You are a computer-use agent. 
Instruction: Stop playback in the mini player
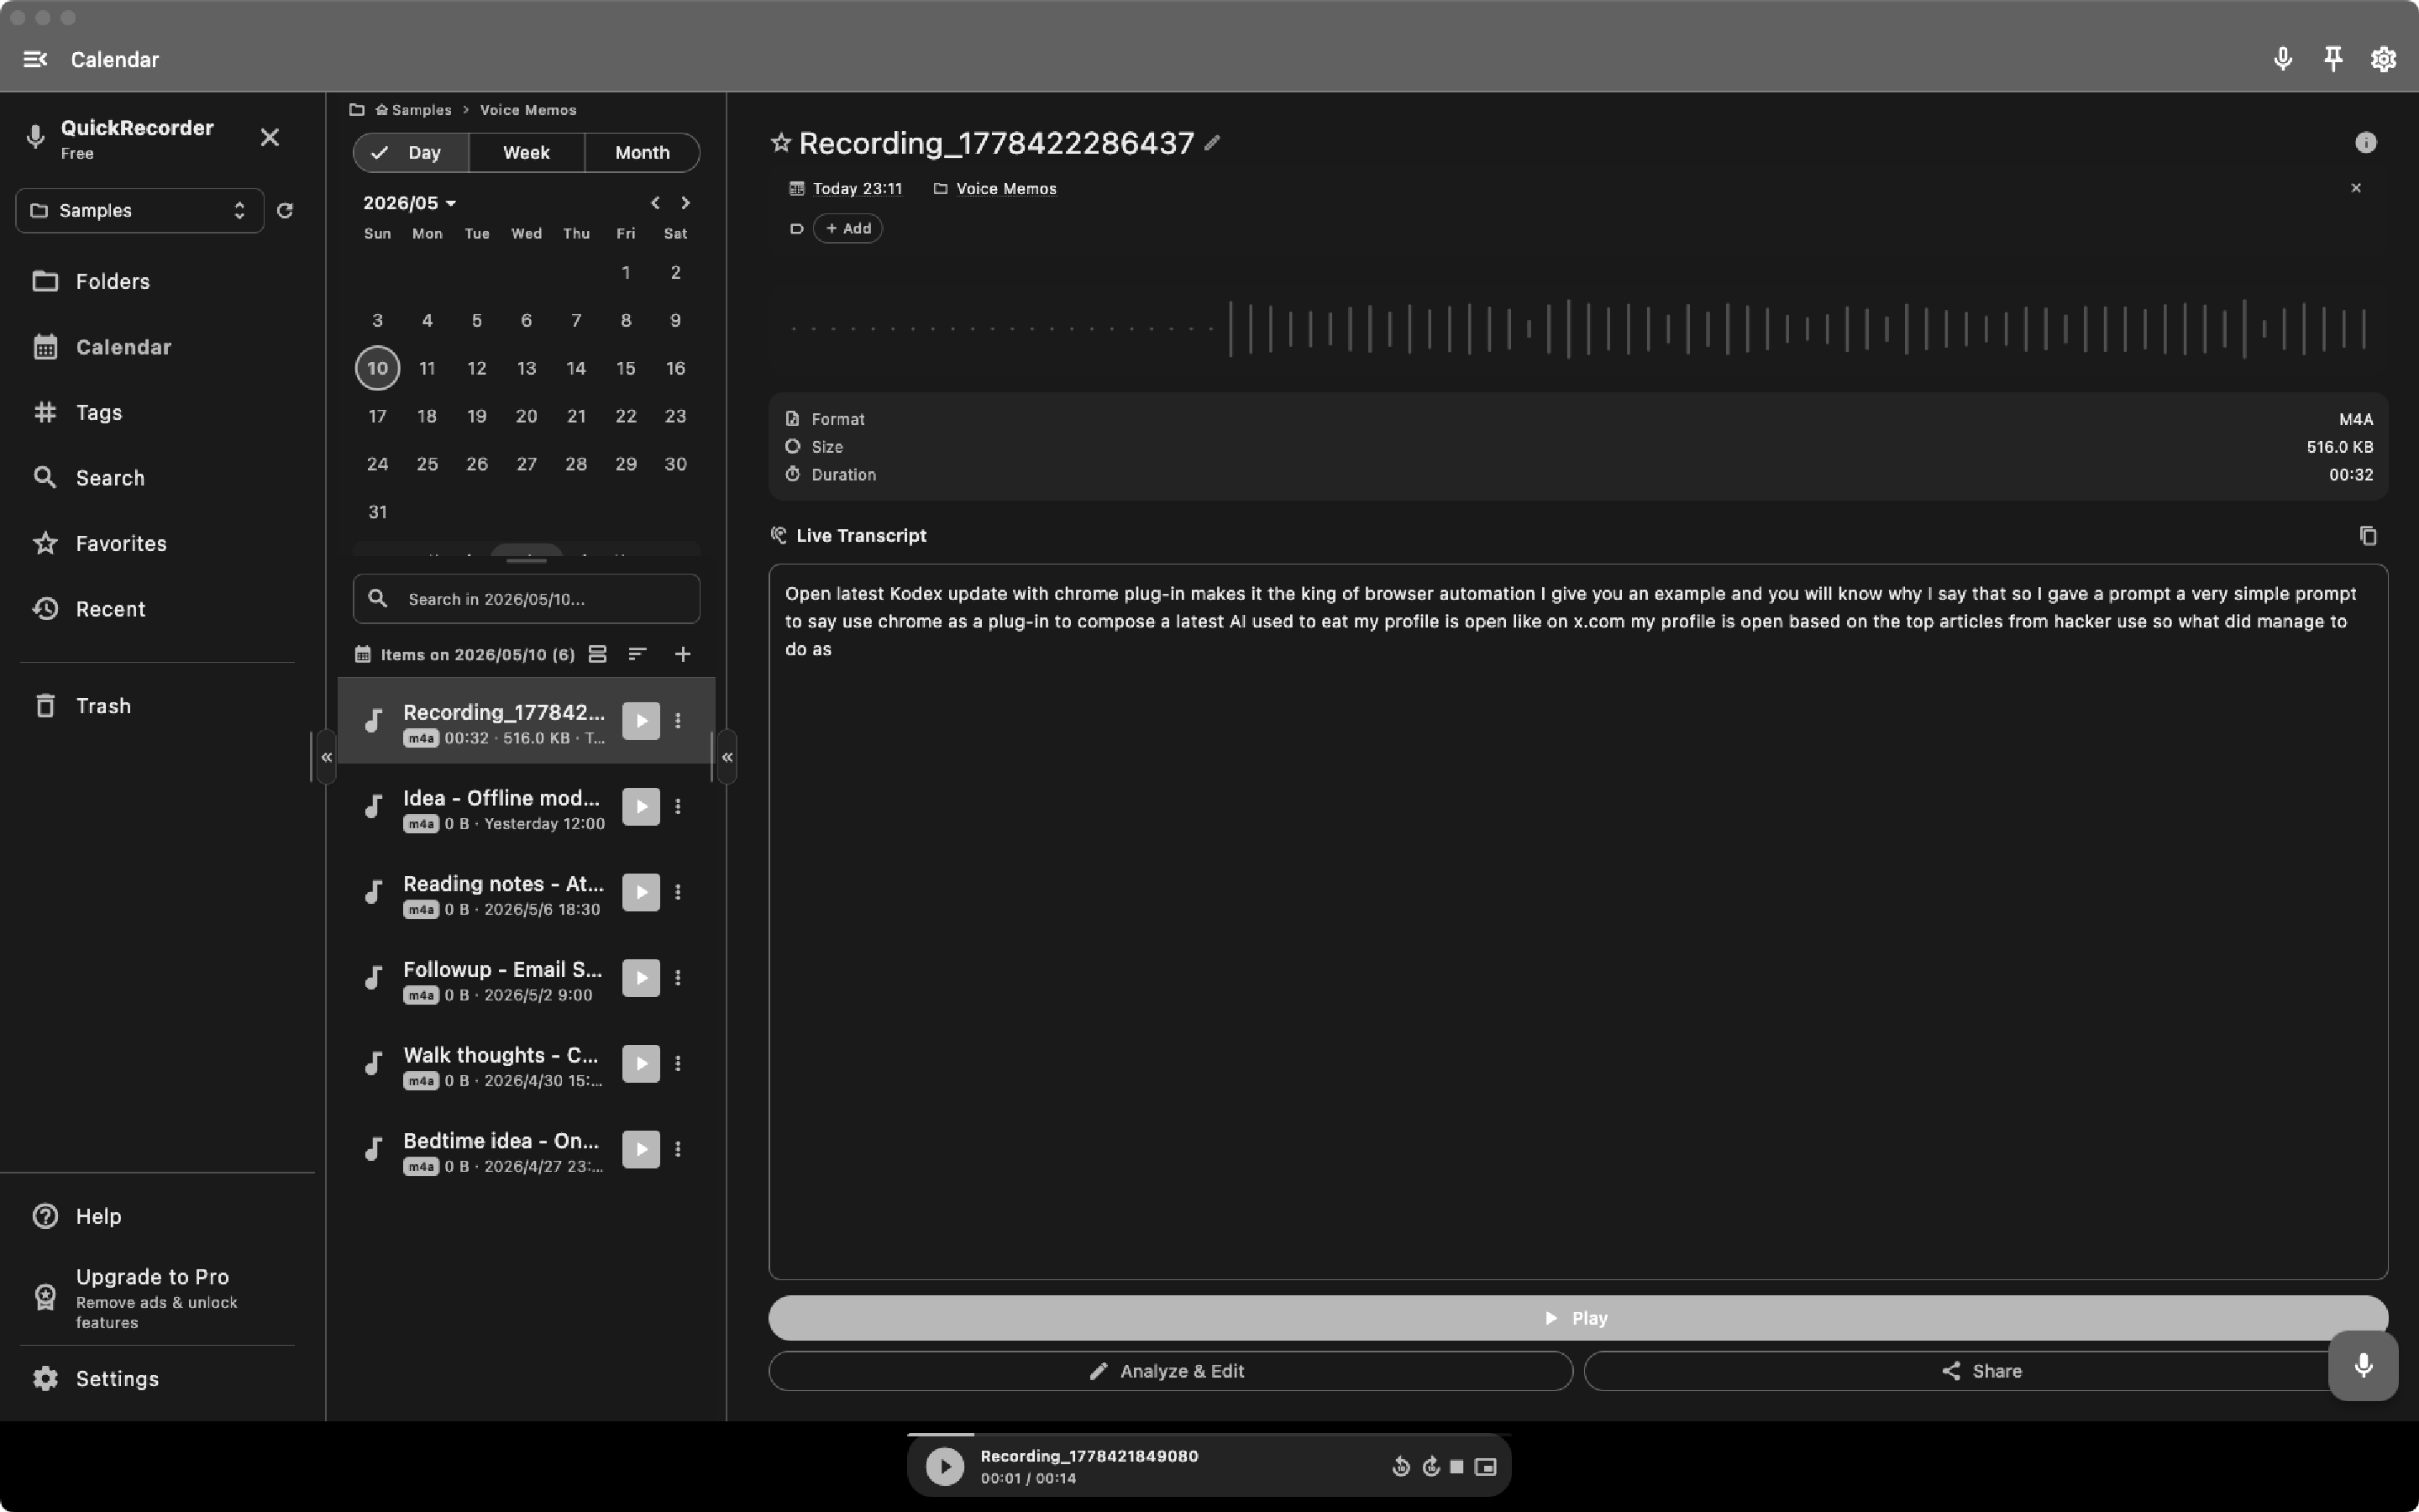tap(1456, 1467)
